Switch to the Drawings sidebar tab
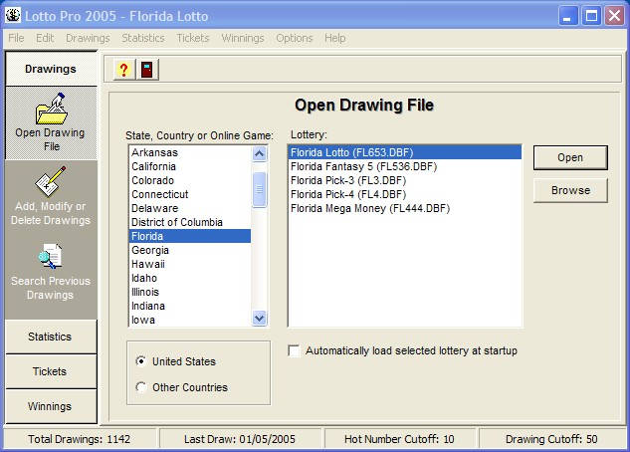The width and height of the screenshot is (630, 452). 51,69
